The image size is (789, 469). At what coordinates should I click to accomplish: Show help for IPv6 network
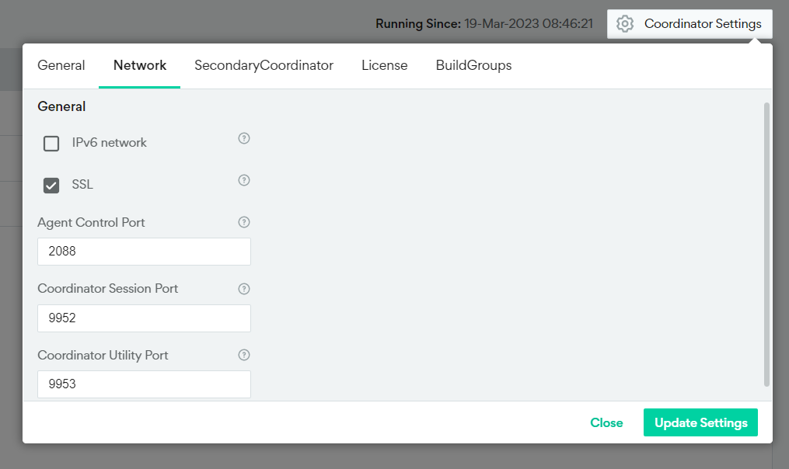tap(244, 138)
